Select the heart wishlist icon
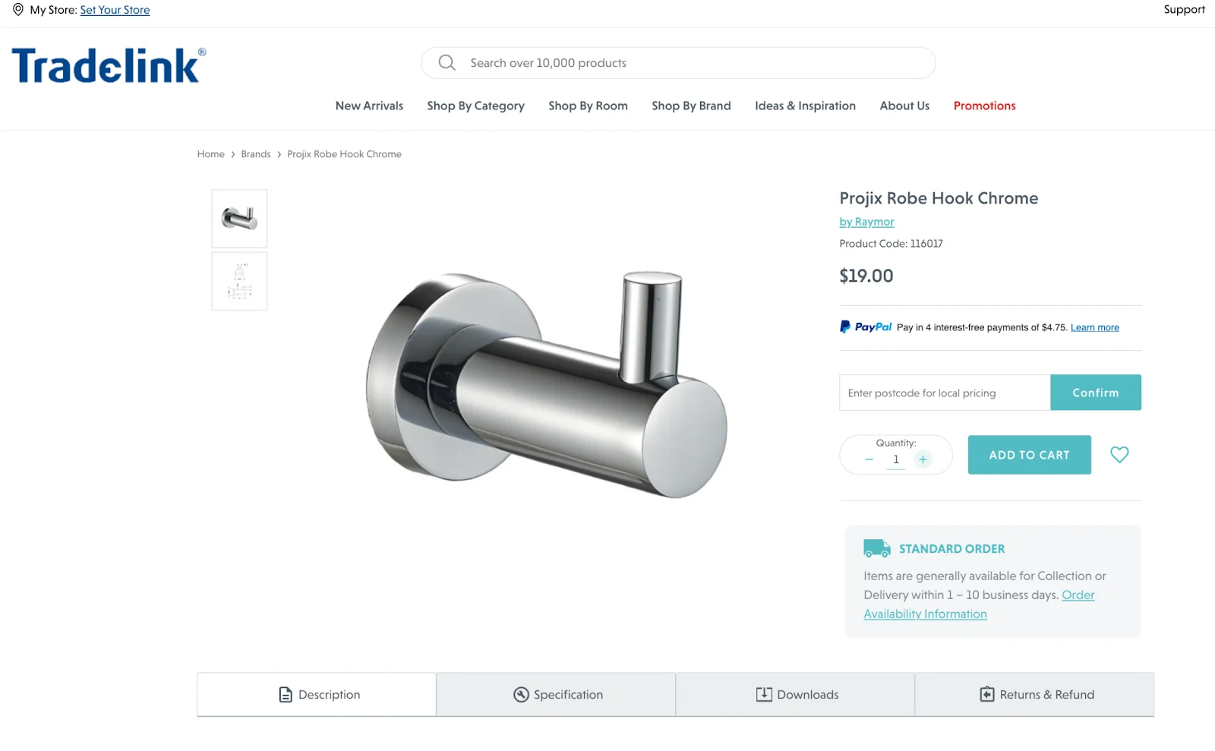1215x751 pixels. [1119, 455]
